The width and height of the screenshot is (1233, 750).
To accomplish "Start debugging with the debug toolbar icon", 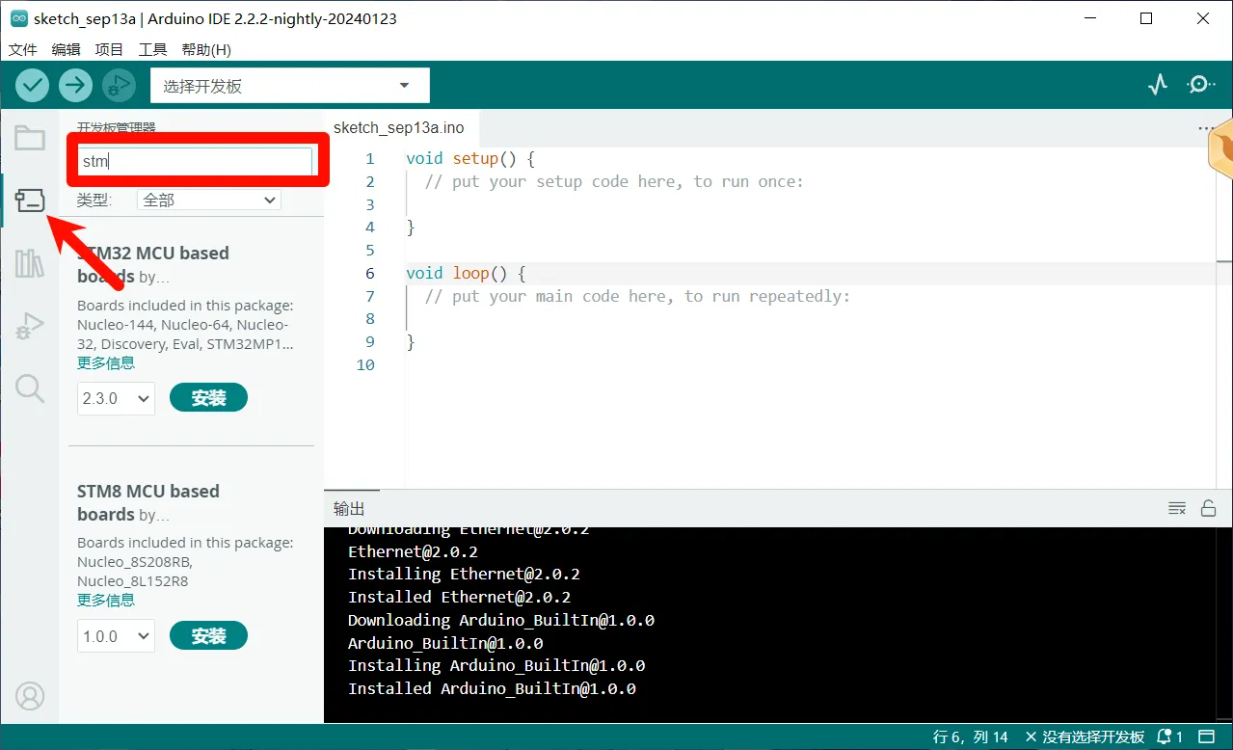I will coord(119,85).
